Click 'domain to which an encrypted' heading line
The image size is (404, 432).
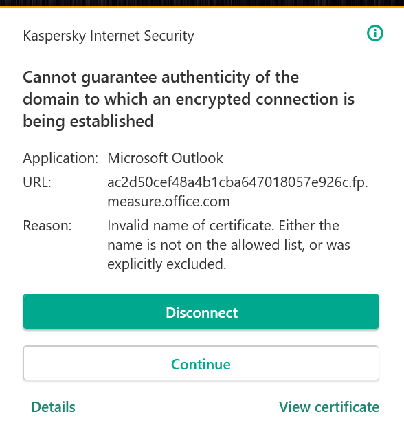pyautogui.click(x=189, y=99)
